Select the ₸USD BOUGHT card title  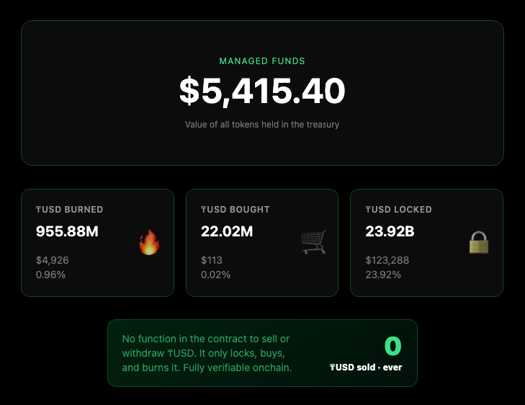pos(235,210)
